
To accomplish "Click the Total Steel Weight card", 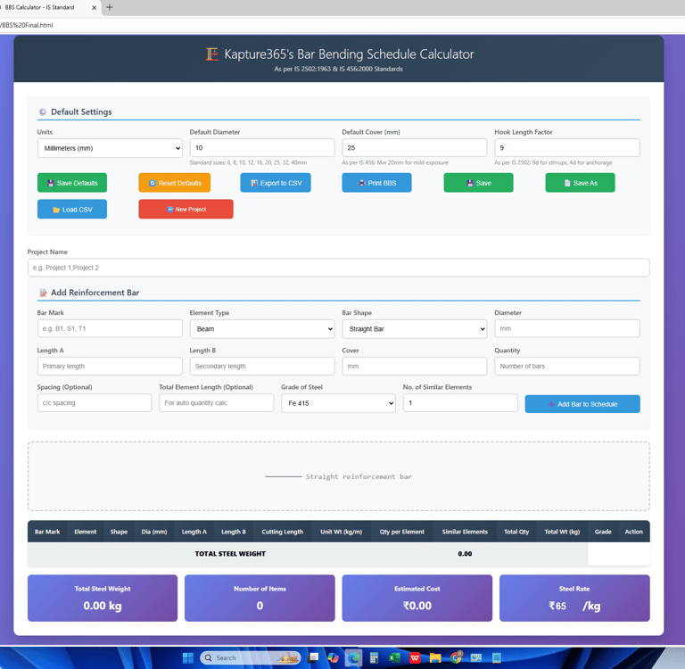I will (x=103, y=598).
